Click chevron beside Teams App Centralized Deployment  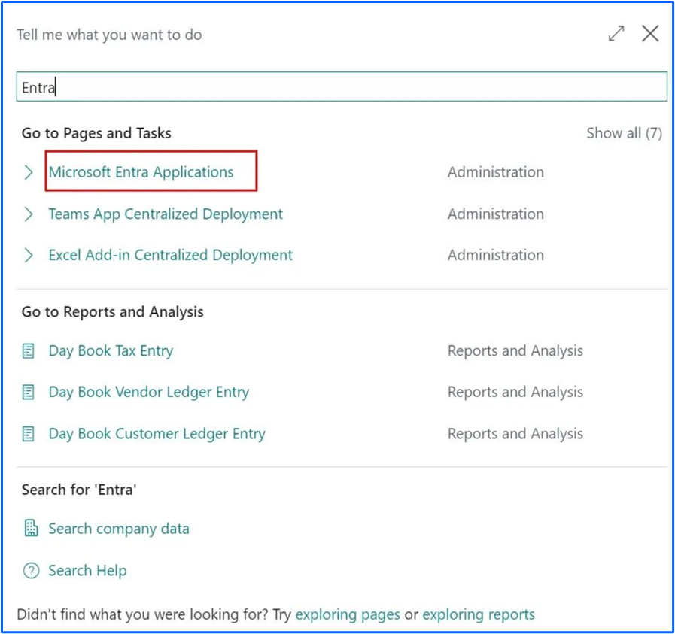tap(29, 214)
